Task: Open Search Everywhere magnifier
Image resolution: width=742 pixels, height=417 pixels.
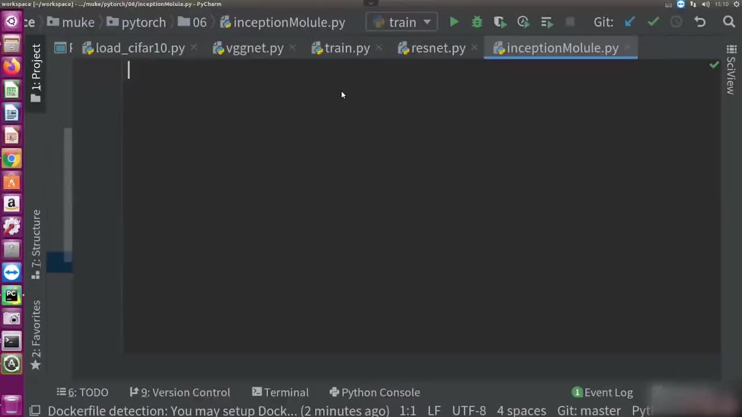Action: coord(729,22)
